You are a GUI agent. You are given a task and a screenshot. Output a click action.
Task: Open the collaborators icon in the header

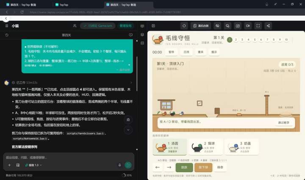click(x=75, y=26)
